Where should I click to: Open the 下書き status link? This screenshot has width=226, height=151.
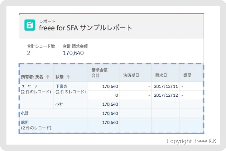61,86
